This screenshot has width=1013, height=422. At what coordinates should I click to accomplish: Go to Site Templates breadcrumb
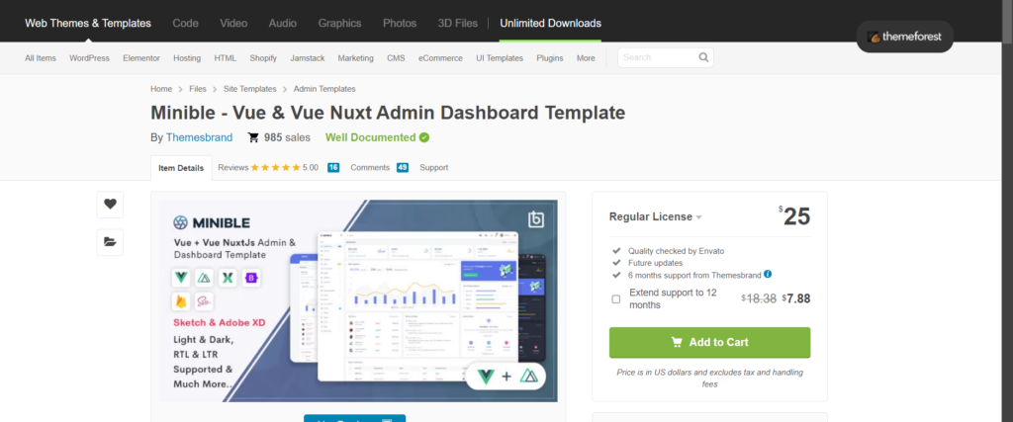[250, 89]
